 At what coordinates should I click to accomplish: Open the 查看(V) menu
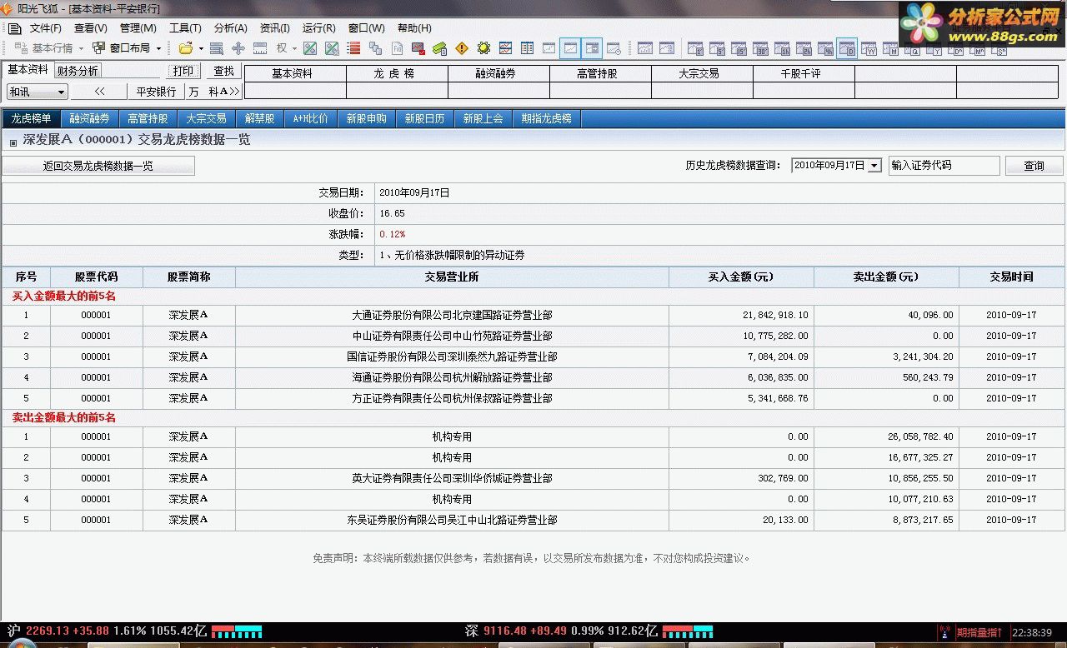pyautogui.click(x=90, y=28)
